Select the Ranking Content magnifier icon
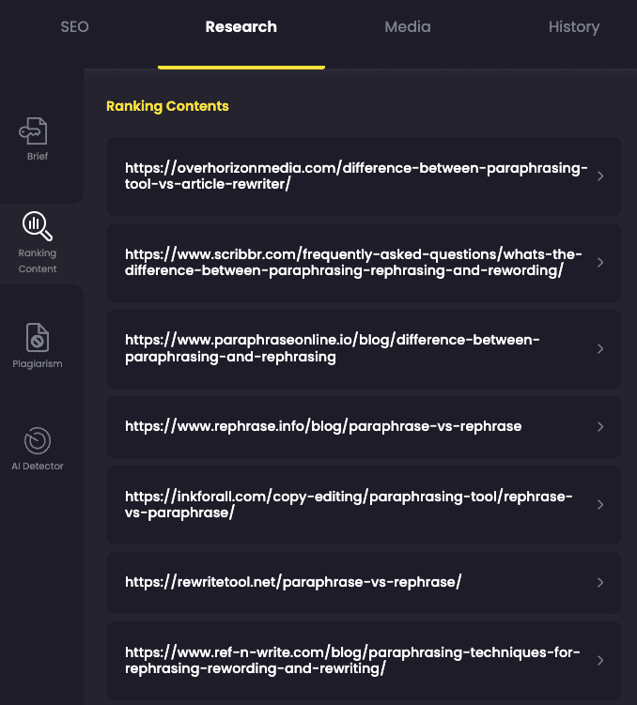 click(x=38, y=226)
